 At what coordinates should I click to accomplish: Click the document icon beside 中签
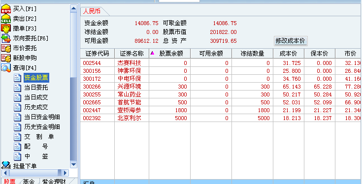[18, 156]
